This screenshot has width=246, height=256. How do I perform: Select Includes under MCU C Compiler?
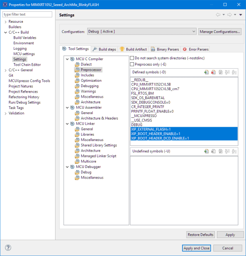pyautogui.click(x=87, y=75)
